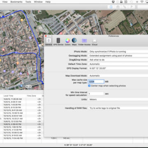Screen dimensions: 148x148
Task: Click the orange photo marker near the top of the map
Action: [x=22, y=20]
